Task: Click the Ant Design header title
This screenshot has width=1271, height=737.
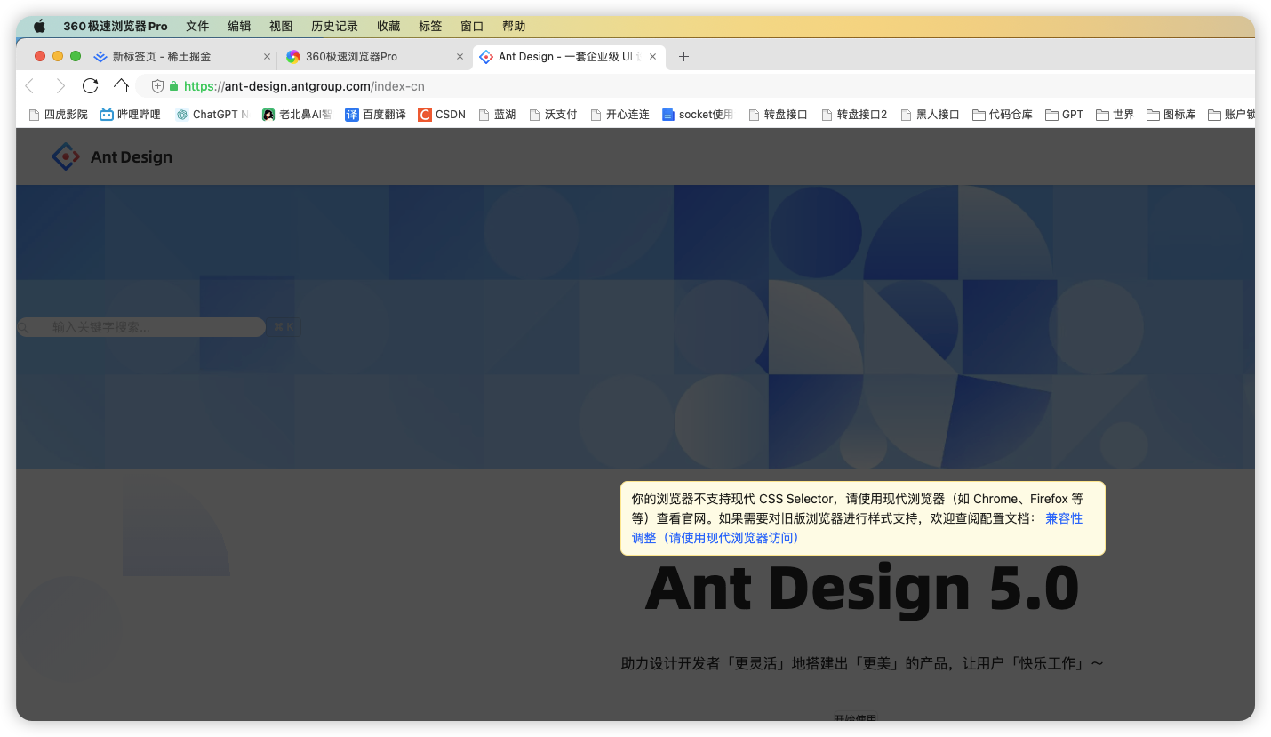Action: [132, 157]
